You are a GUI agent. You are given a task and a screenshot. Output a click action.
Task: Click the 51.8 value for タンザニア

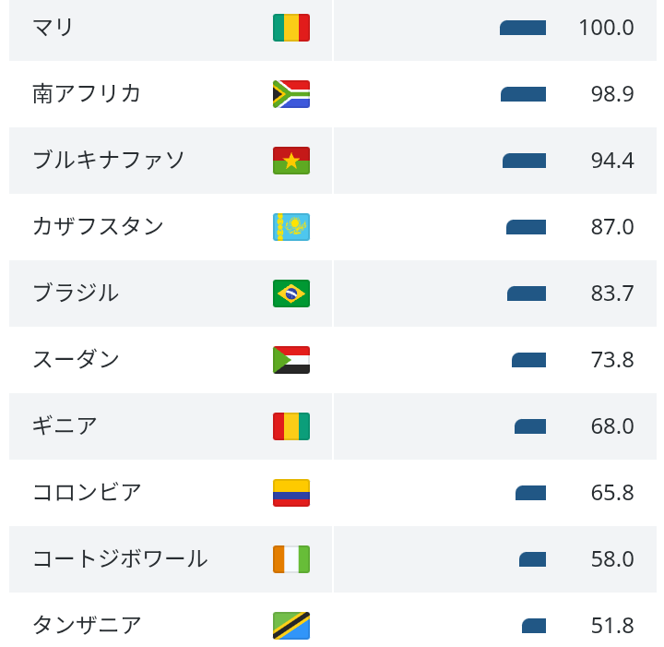click(x=612, y=626)
